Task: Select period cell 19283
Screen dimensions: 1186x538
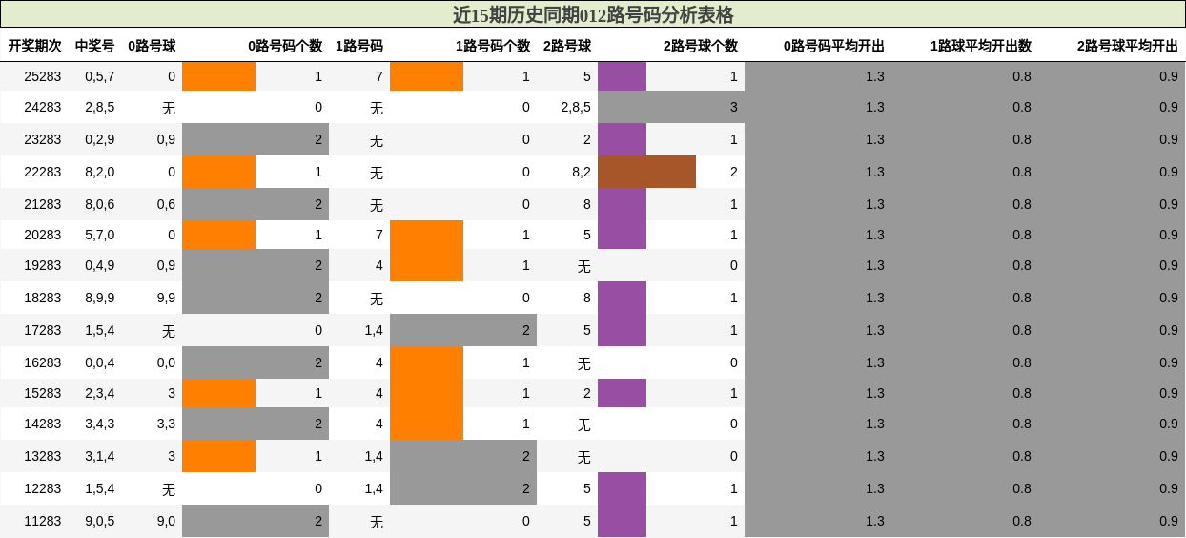Action: pyautogui.click(x=43, y=265)
